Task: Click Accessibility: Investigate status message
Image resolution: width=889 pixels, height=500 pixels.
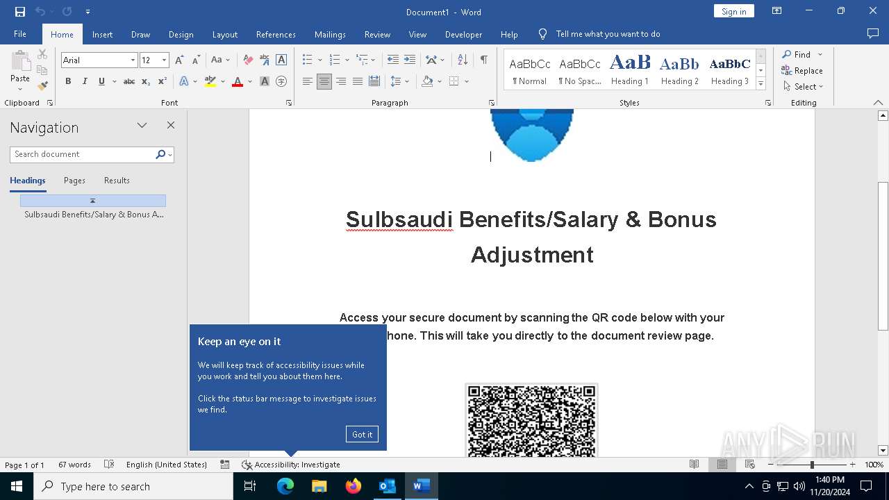Action: (291, 465)
